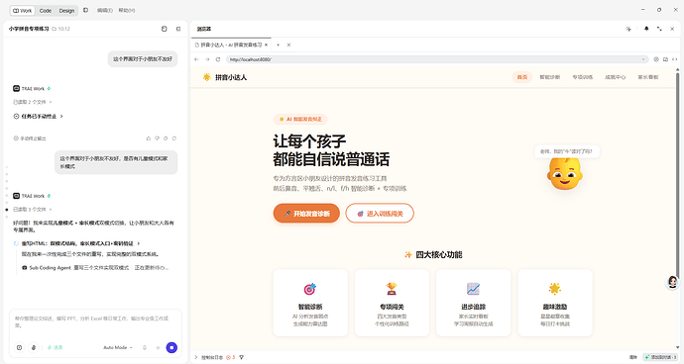Click the dark dot on conversation timeline
The width and height of the screenshot is (684, 364).
[7, 210]
